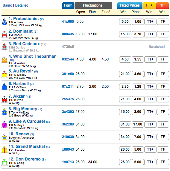This screenshot has width=170, height=171.
Task: Click Dominant's red and white silk icon
Action: pyautogui.click(x=4, y=34)
